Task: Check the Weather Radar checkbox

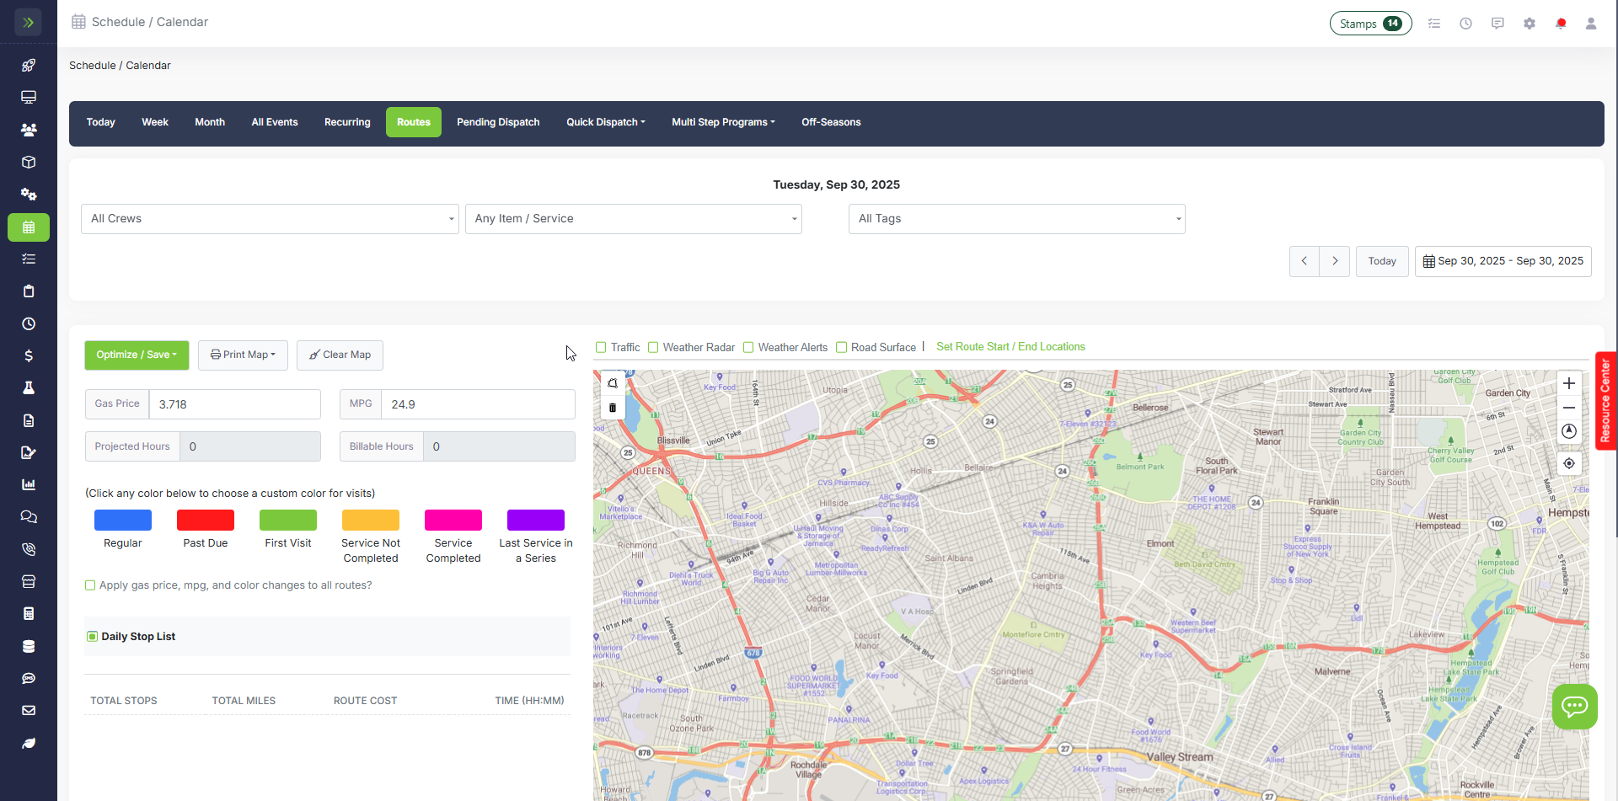Action: (x=653, y=347)
